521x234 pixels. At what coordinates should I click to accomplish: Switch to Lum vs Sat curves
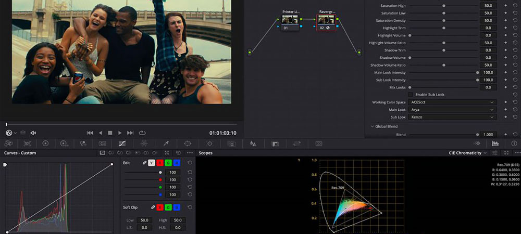pos(137,153)
